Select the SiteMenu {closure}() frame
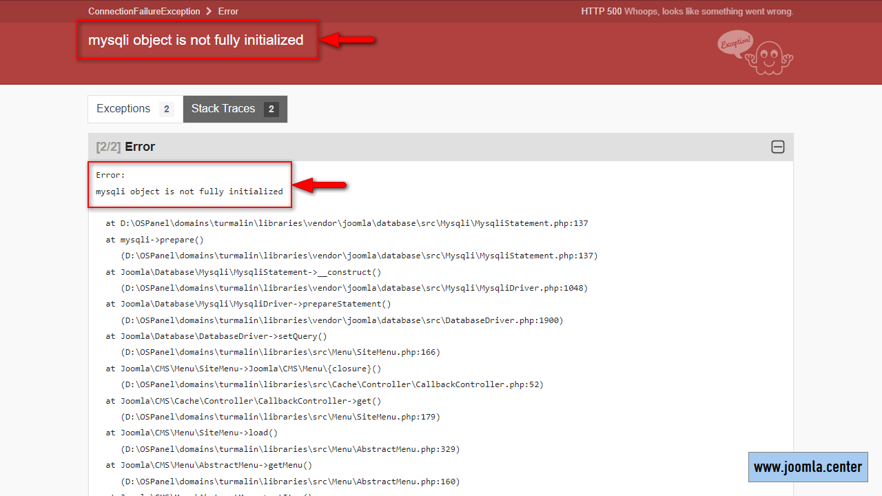Screen dimensions: 882x496 coord(243,369)
